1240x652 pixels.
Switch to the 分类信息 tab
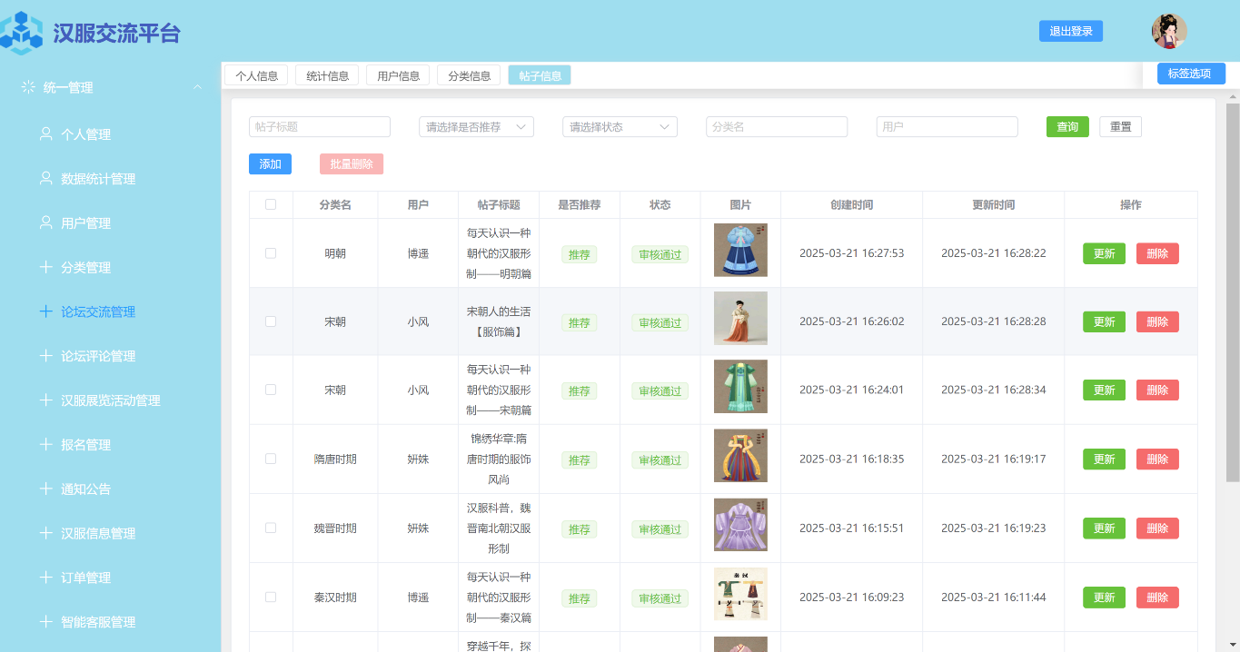[x=469, y=75]
